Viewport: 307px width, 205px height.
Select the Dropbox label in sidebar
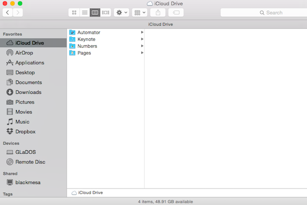(x=26, y=132)
